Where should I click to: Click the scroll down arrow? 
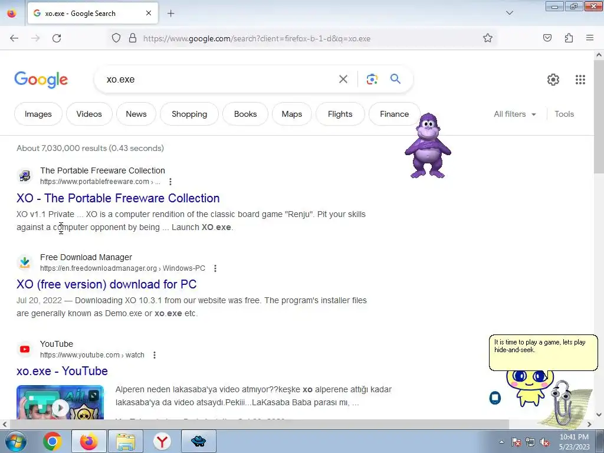pos(599,415)
